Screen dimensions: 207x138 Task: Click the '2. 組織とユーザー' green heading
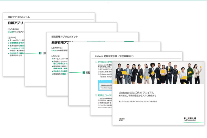coord(105,95)
